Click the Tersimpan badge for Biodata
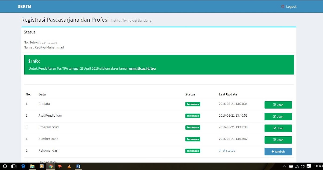323x170 pixels. [x=193, y=104]
